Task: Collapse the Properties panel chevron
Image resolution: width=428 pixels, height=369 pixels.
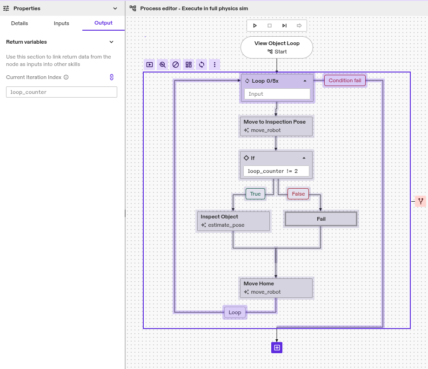Action: point(115,8)
